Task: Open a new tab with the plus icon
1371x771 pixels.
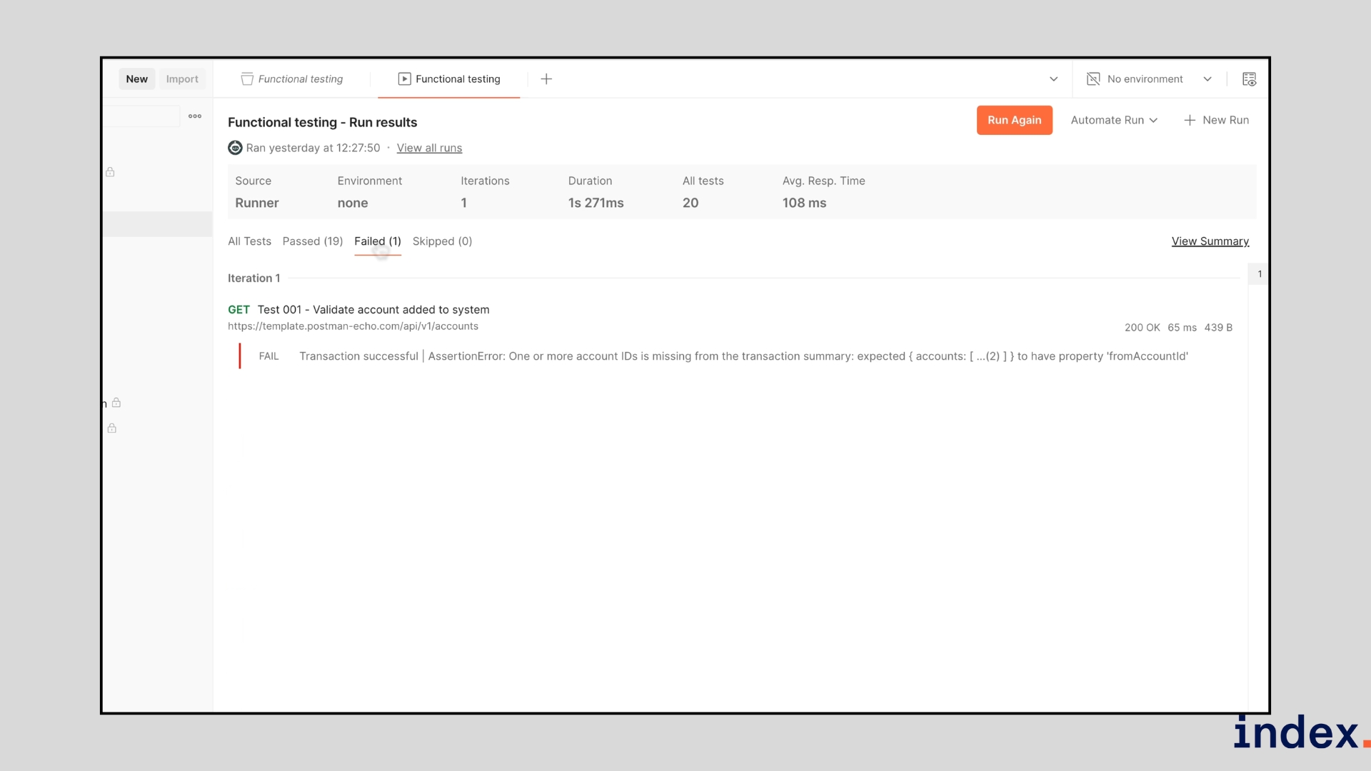Action: point(546,79)
